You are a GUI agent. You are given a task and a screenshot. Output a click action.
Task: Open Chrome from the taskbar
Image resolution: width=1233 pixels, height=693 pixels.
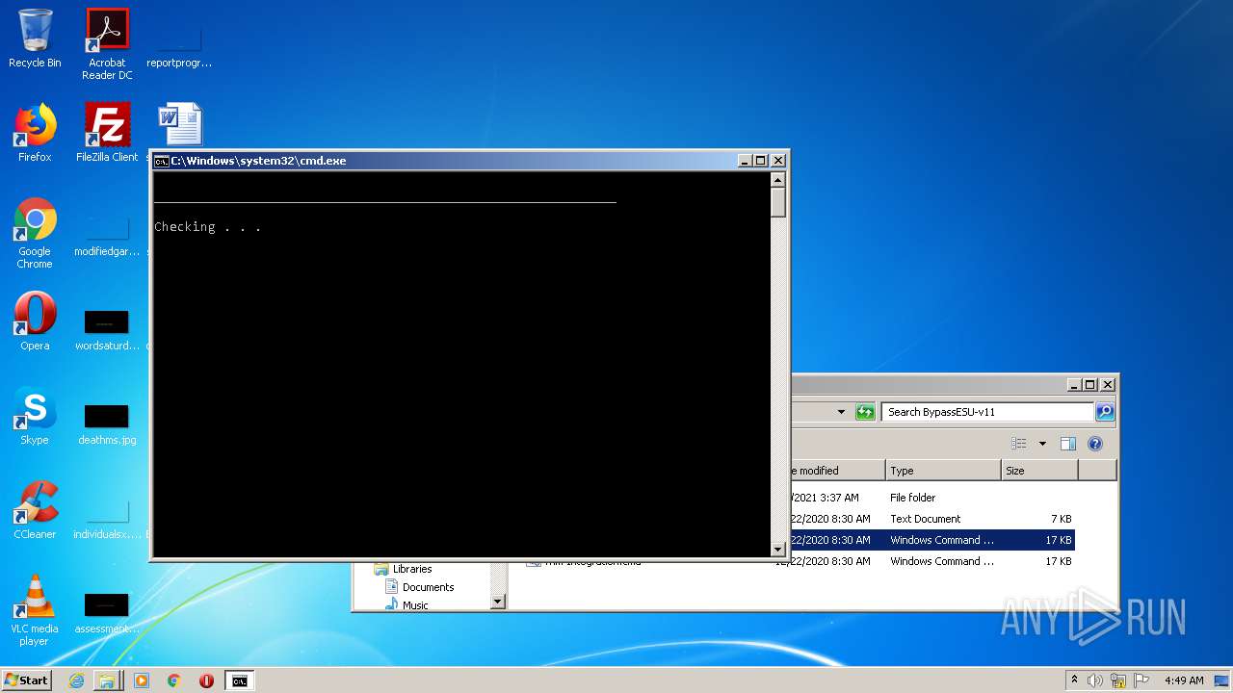174,680
